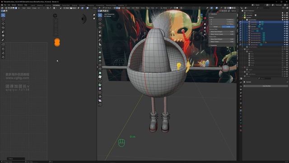Select the Loop Cut tool
289x163 pixels.
[100, 65]
